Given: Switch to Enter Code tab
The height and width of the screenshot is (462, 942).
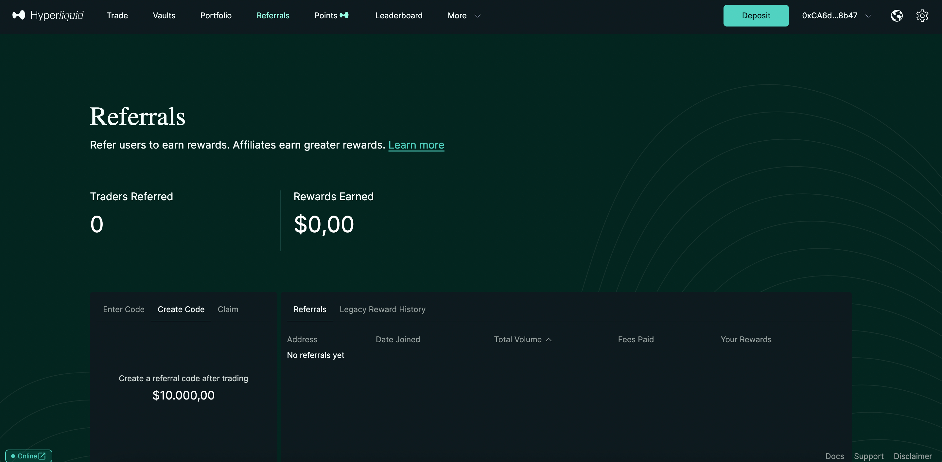Looking at the screenshot, I should pos(124,309).
